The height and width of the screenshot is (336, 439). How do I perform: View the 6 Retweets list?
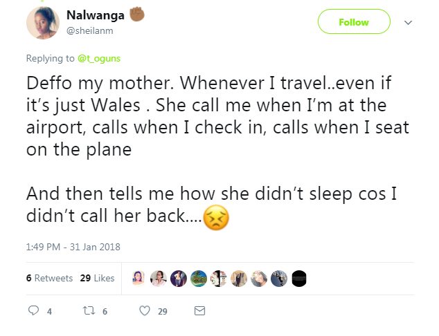click(x=49, y=278)
